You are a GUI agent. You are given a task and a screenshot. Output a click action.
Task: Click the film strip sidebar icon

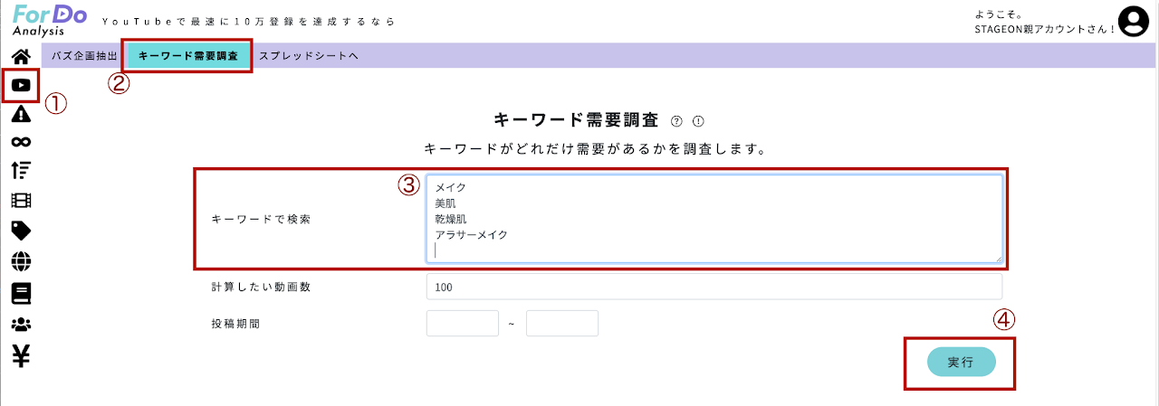click(x=21, y=200)
